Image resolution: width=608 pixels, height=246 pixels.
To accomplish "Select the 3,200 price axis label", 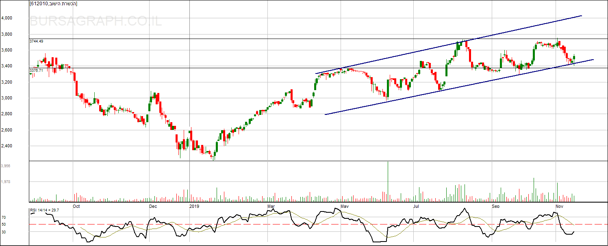I will point(7,82).
